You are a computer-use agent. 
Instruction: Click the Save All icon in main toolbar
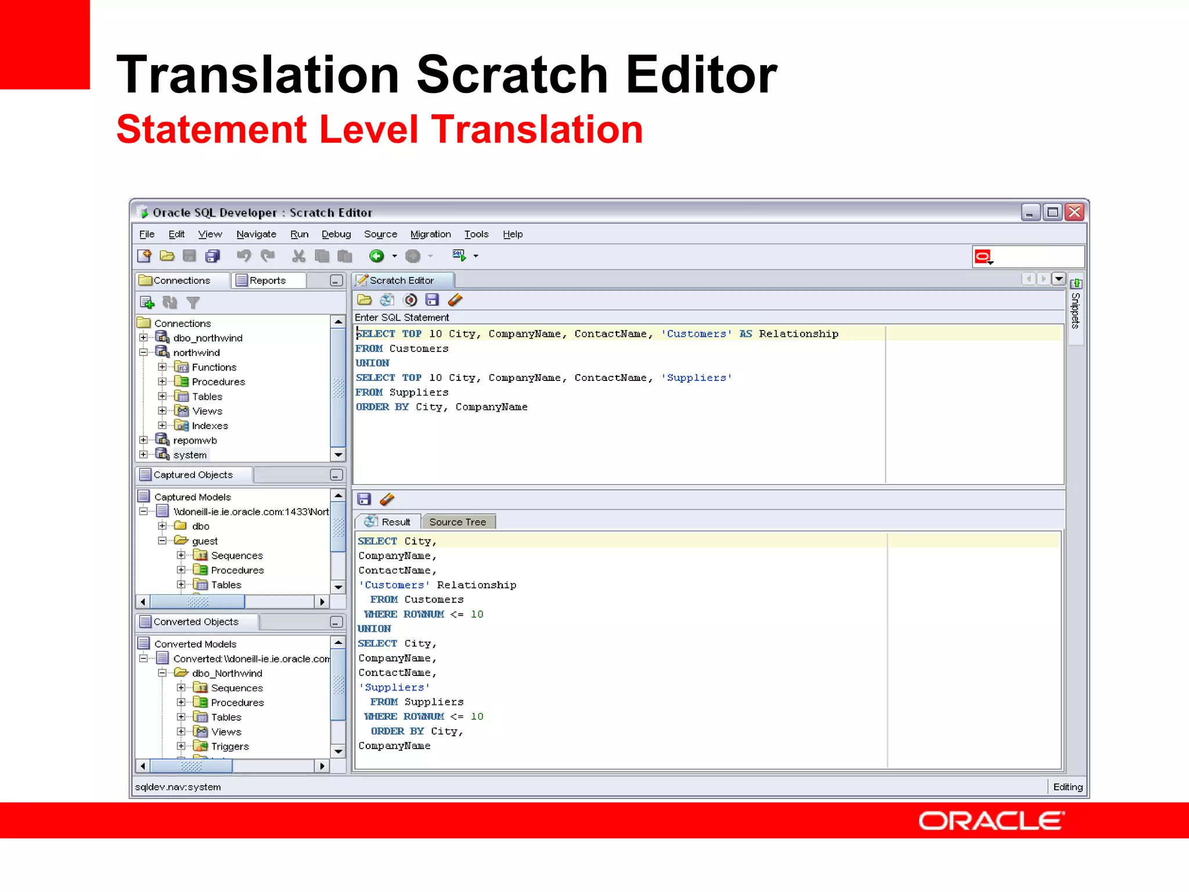tap(213, 256)
